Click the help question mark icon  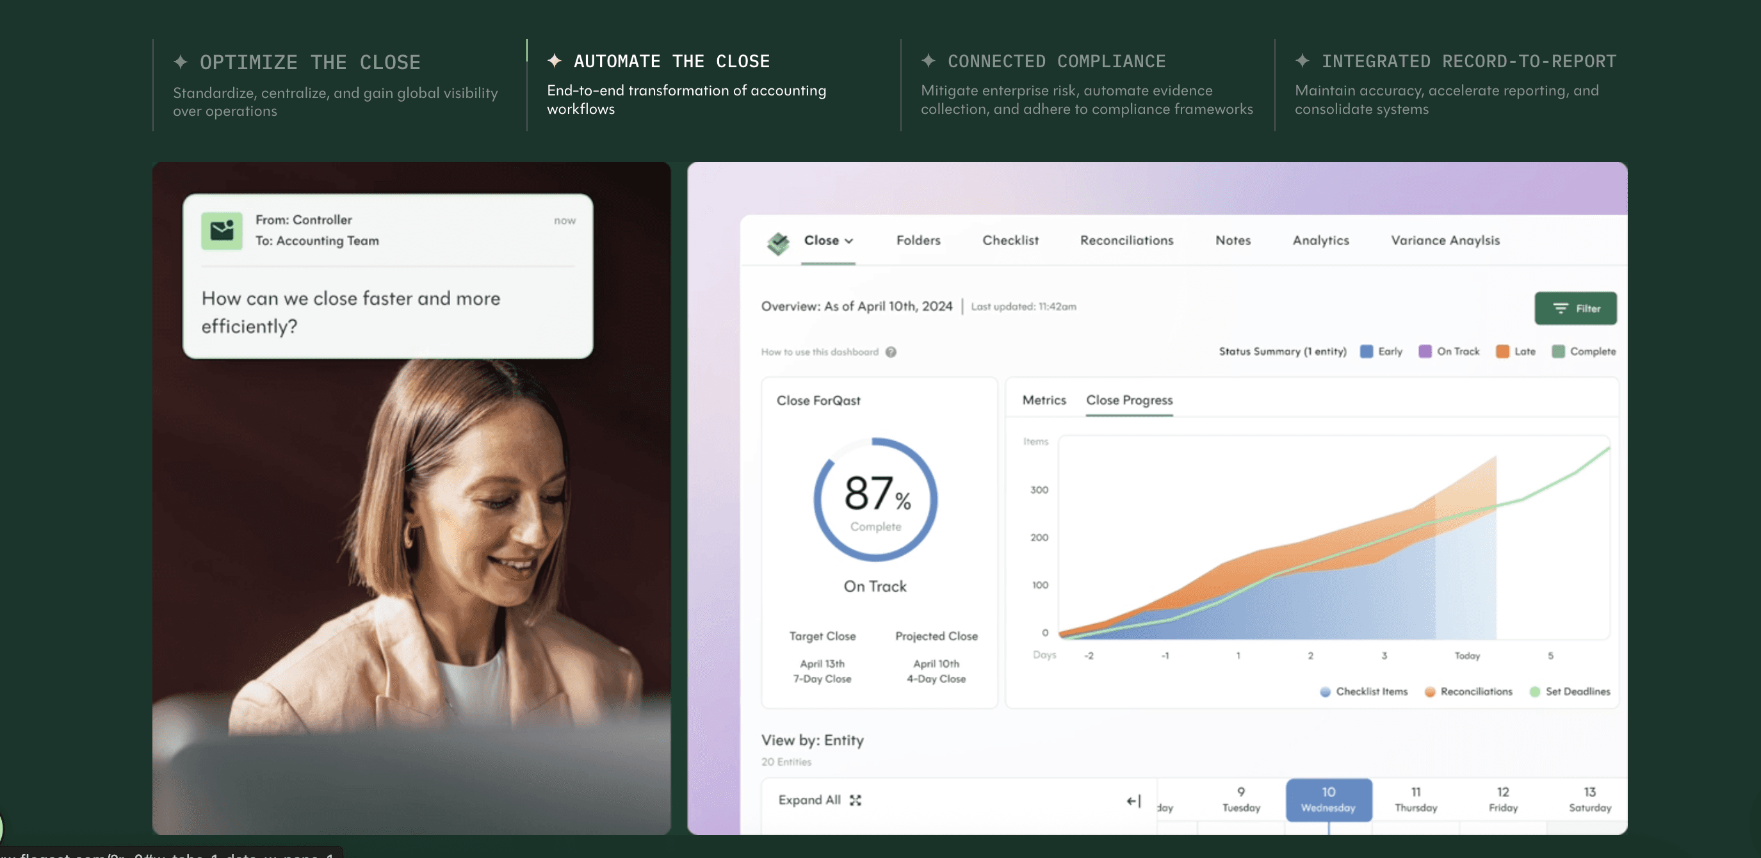891,352
